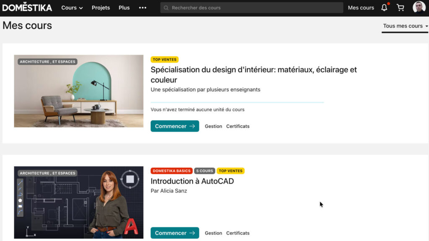Image resolution: width=429 pixels, height=241 pixels.
Task: Open the Plus menu item
Action: (x=124, y=8)
